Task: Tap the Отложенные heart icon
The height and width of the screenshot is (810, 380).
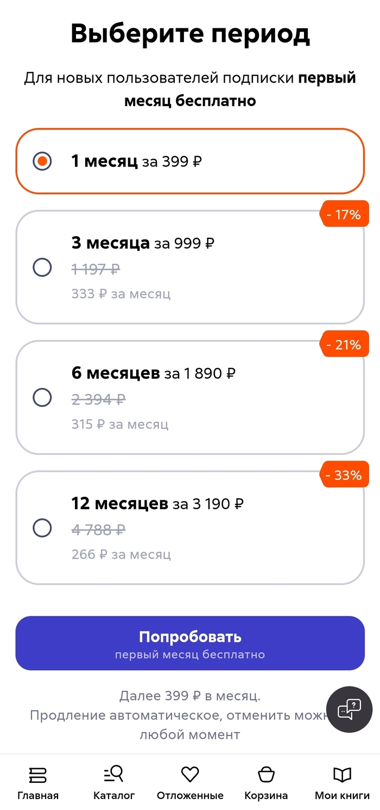Action: (x=190, y=774)
